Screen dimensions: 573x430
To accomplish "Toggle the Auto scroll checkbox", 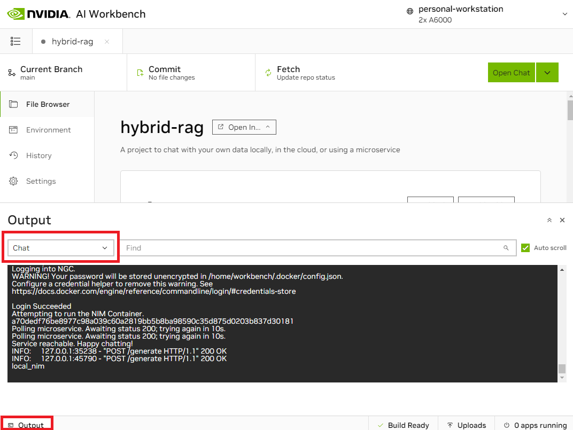I will point(525,248).
